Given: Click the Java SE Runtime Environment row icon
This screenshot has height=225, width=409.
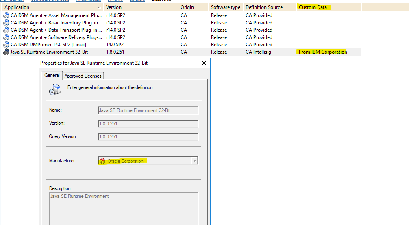Looking at the screenshot, I should tap(6, 52).
